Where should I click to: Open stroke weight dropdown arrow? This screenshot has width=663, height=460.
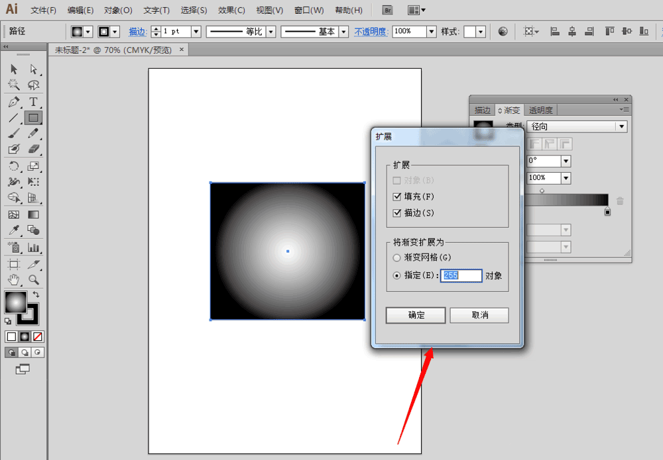click(196, 32)
